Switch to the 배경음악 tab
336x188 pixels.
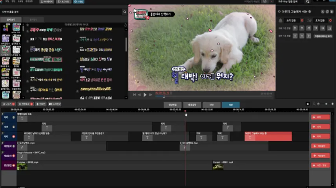[x=192, y=105]
